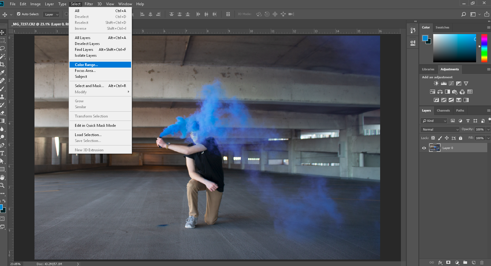
Task: Click the Layer 0 thumbnail
Action: tap(434, 148)
